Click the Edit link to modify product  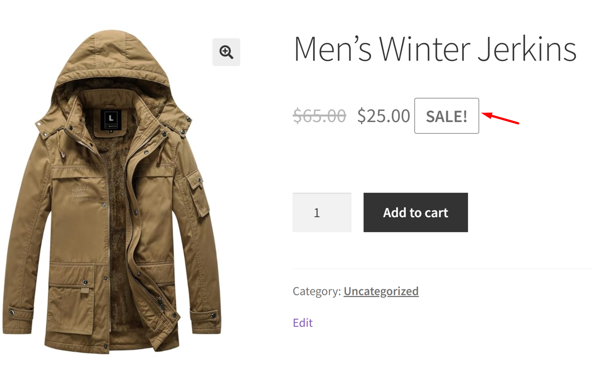[302, 322]
